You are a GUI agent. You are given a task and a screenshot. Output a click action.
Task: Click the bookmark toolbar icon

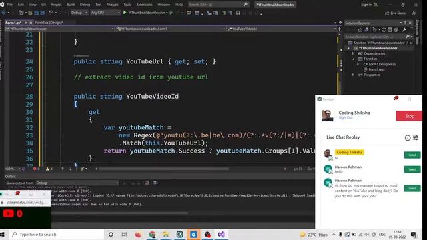[238, 13]
